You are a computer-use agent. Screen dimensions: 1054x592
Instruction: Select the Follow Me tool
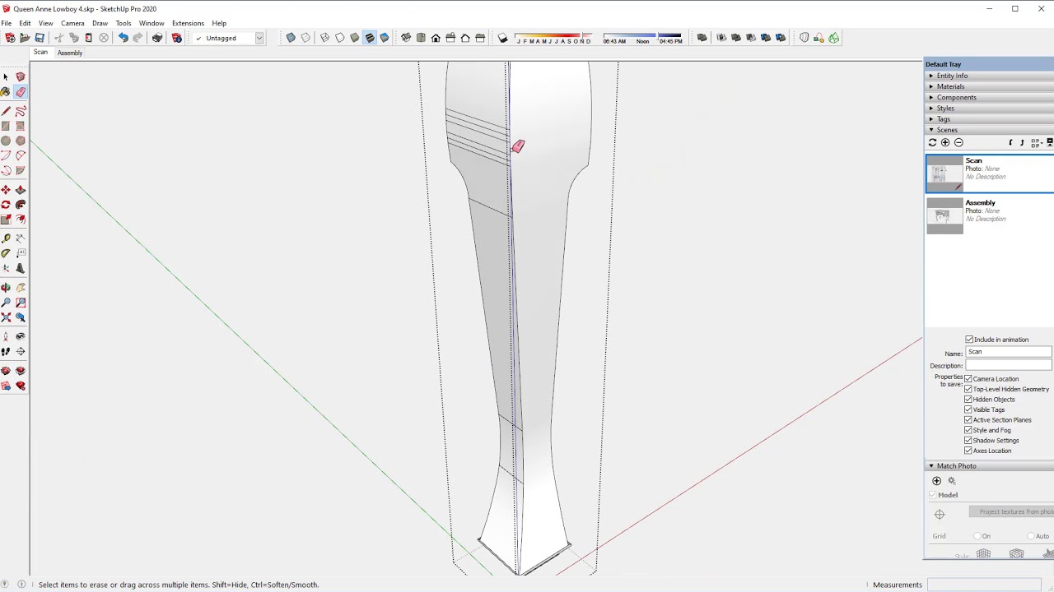21,205
